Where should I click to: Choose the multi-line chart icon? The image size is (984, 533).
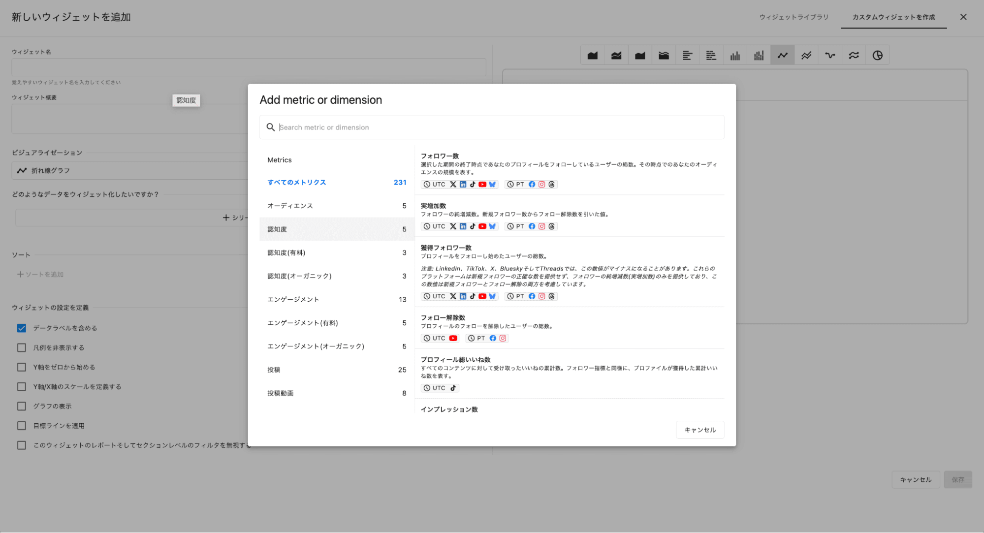coord(806,56)
